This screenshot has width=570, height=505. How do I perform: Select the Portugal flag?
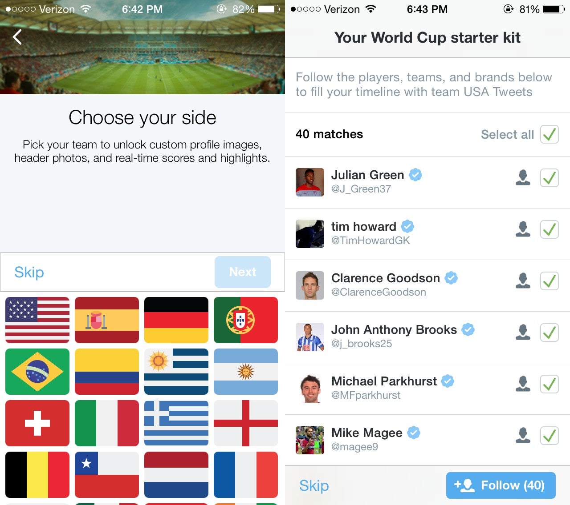pyautogui.click(x=246, y=320)
